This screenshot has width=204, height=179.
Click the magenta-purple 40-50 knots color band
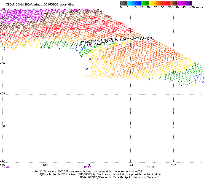pyautogui.click(x=184, y=3)
